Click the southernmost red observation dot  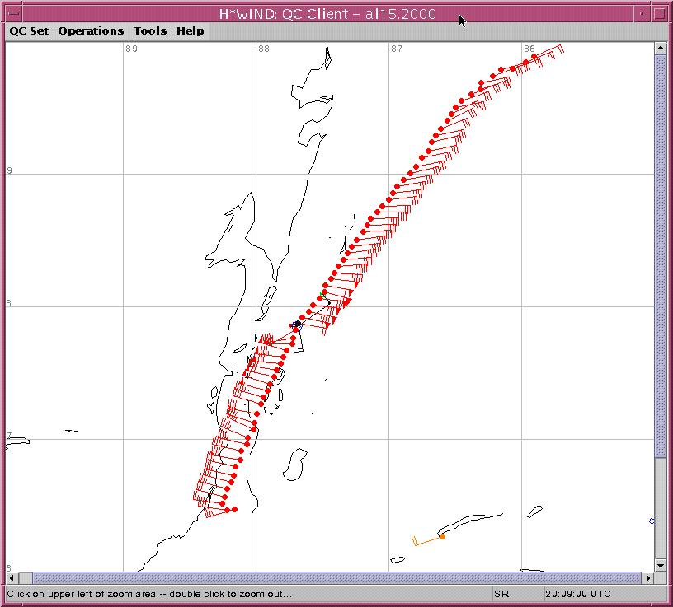coord(234,510)
